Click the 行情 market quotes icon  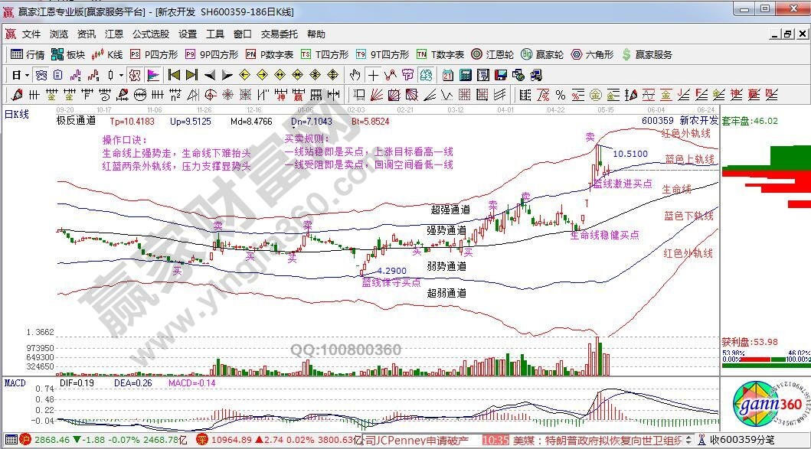tap(27, 54)
